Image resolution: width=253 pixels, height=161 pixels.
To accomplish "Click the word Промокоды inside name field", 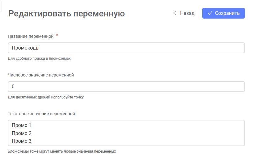I will tap(26, 48).
